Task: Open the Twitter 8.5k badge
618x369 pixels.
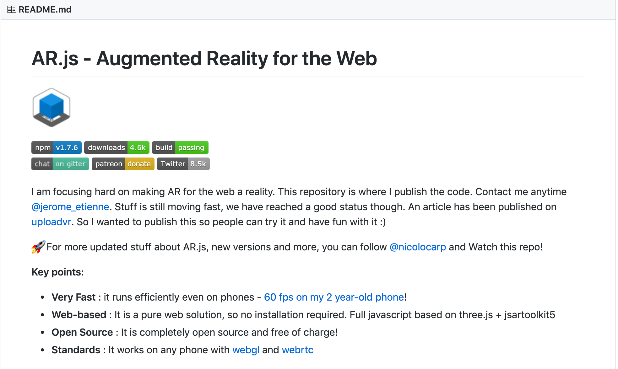Action: [x=183, y=163]
